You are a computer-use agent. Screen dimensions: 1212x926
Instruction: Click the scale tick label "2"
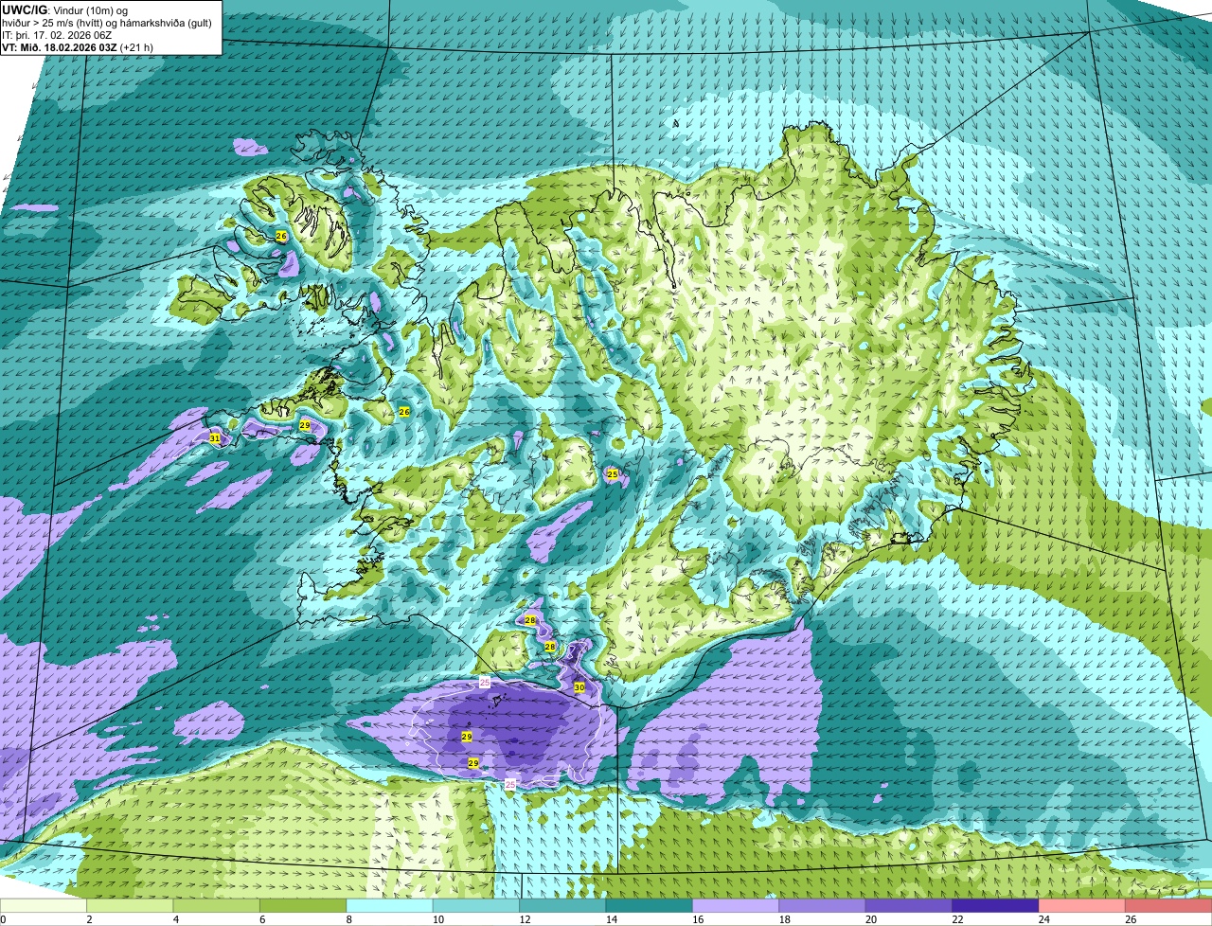89,919
